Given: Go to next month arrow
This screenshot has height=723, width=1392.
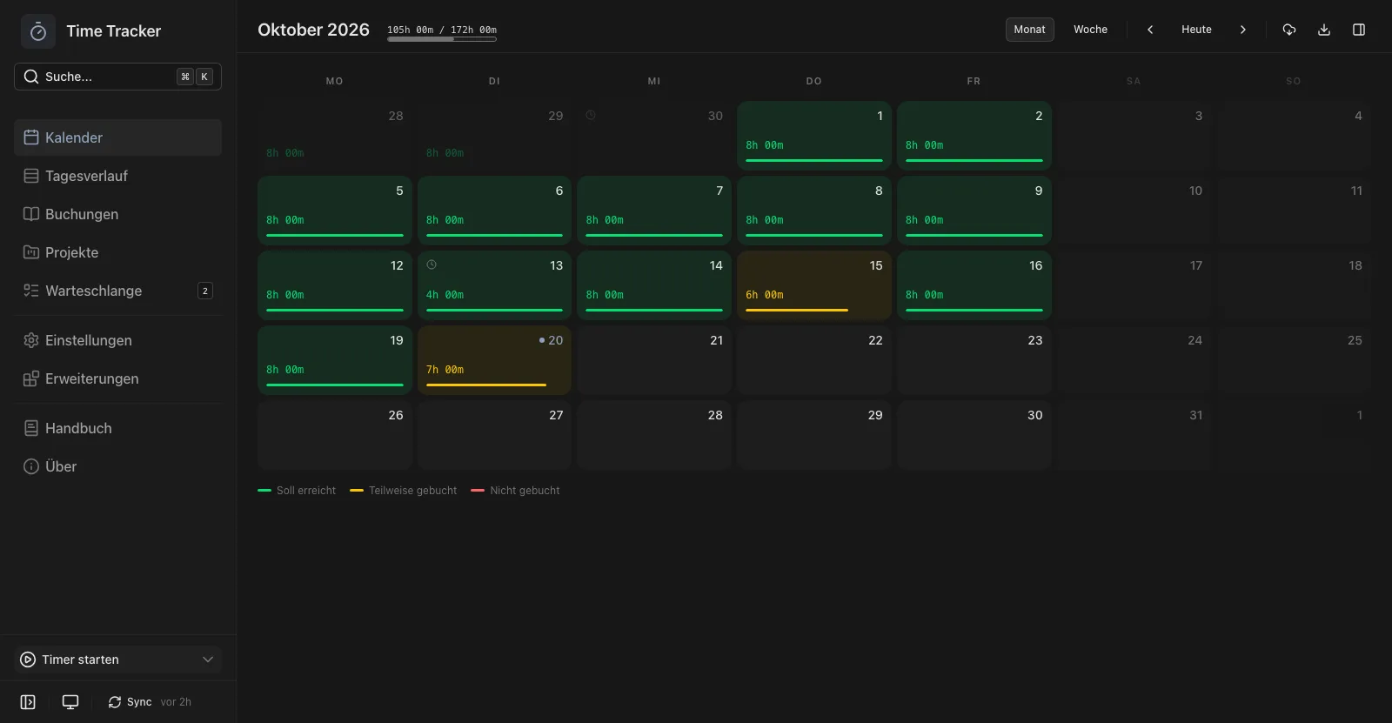Looking at the screenshot, I should pyautogui.click(x=1243, y=30).
